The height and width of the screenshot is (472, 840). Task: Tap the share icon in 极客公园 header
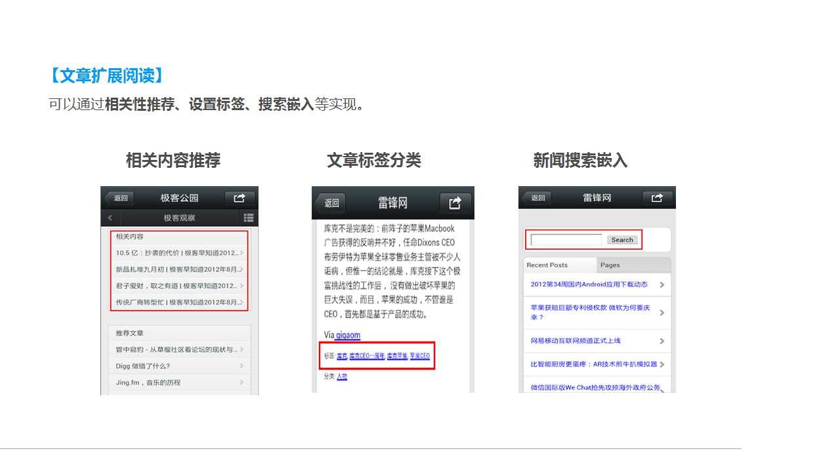240,198
